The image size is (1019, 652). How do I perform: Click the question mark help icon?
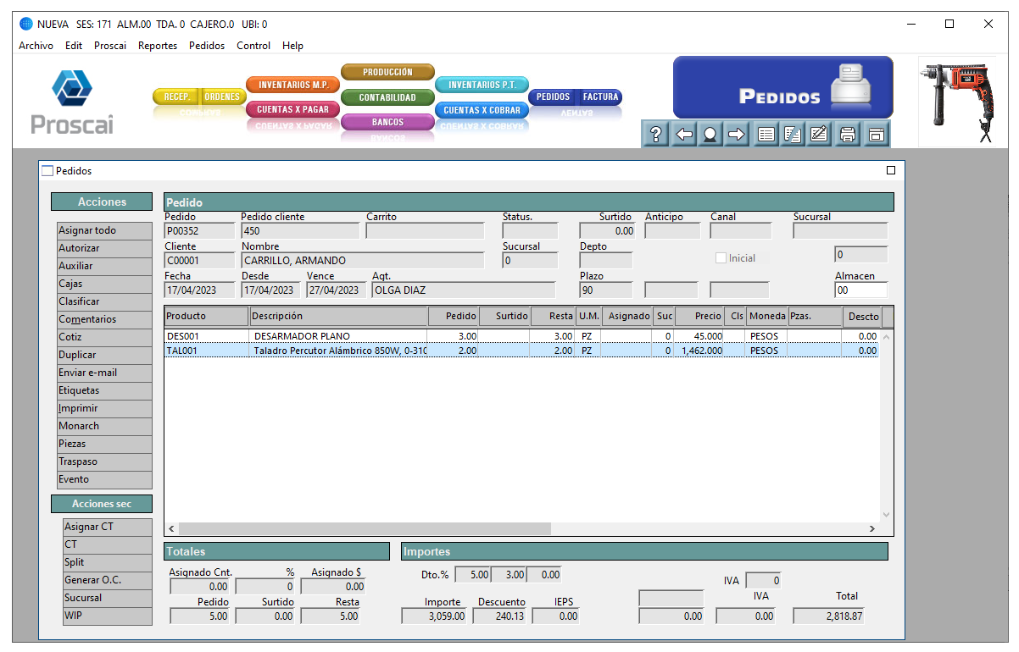point(654,134)
